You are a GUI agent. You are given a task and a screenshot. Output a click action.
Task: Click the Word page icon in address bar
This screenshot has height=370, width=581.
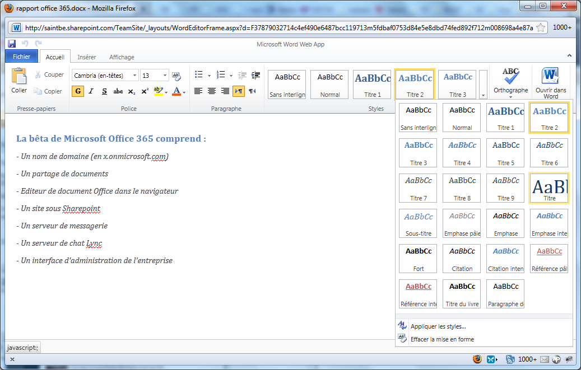16,28
